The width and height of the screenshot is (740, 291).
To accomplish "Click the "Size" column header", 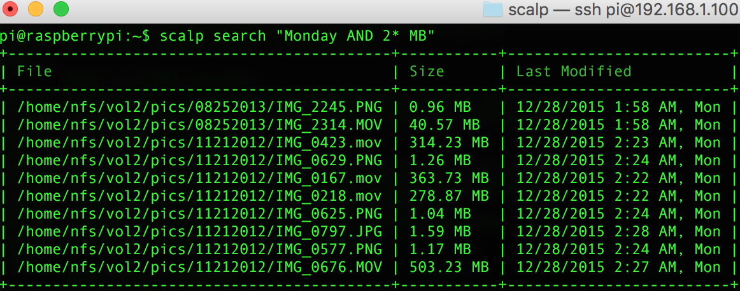I will [426, 71].
